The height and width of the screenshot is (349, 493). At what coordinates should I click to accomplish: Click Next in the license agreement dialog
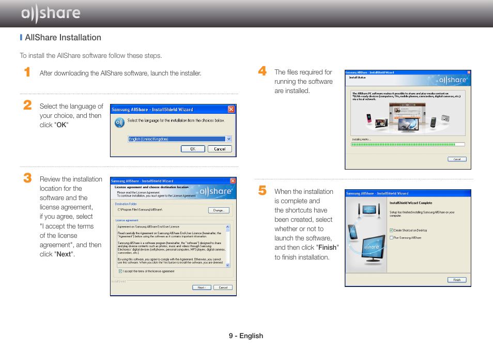(202, 287)
